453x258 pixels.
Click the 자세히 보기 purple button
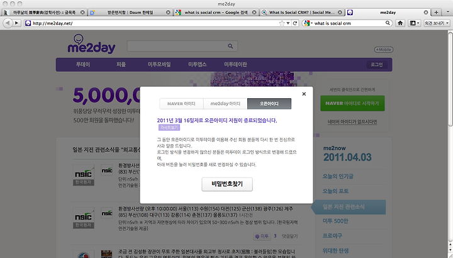169,127
